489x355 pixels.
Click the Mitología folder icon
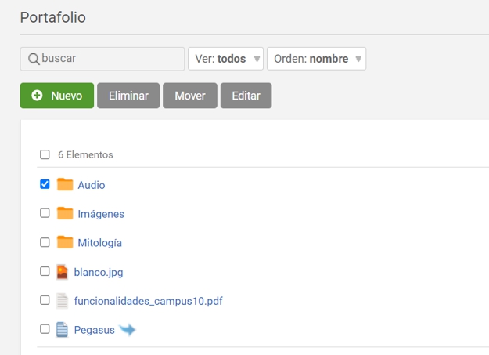(65, 242)
